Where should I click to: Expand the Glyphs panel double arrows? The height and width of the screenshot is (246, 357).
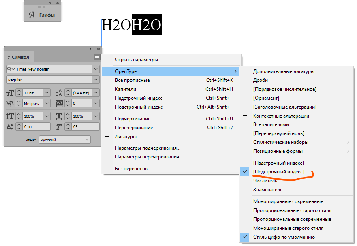point(50,3)
